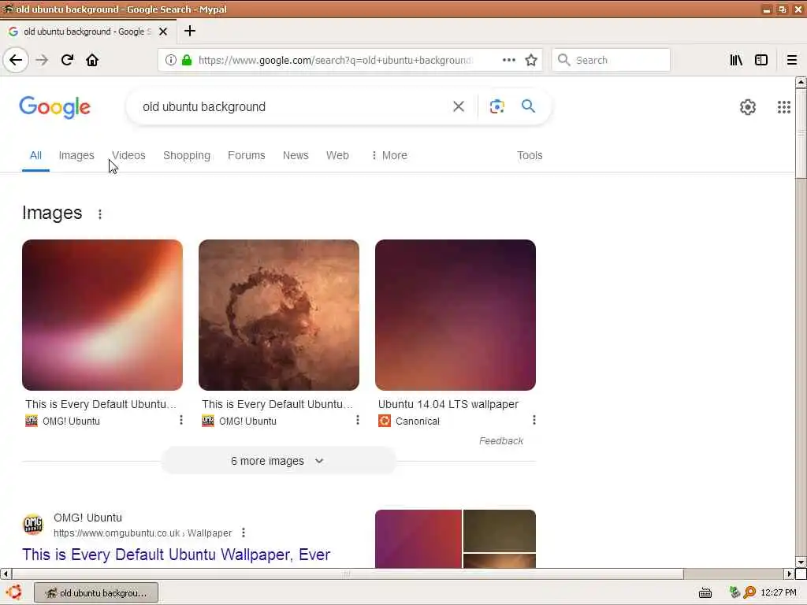Click the forward navigation arrow
This screenshot has height=605, width=807.
coord(42,60)
